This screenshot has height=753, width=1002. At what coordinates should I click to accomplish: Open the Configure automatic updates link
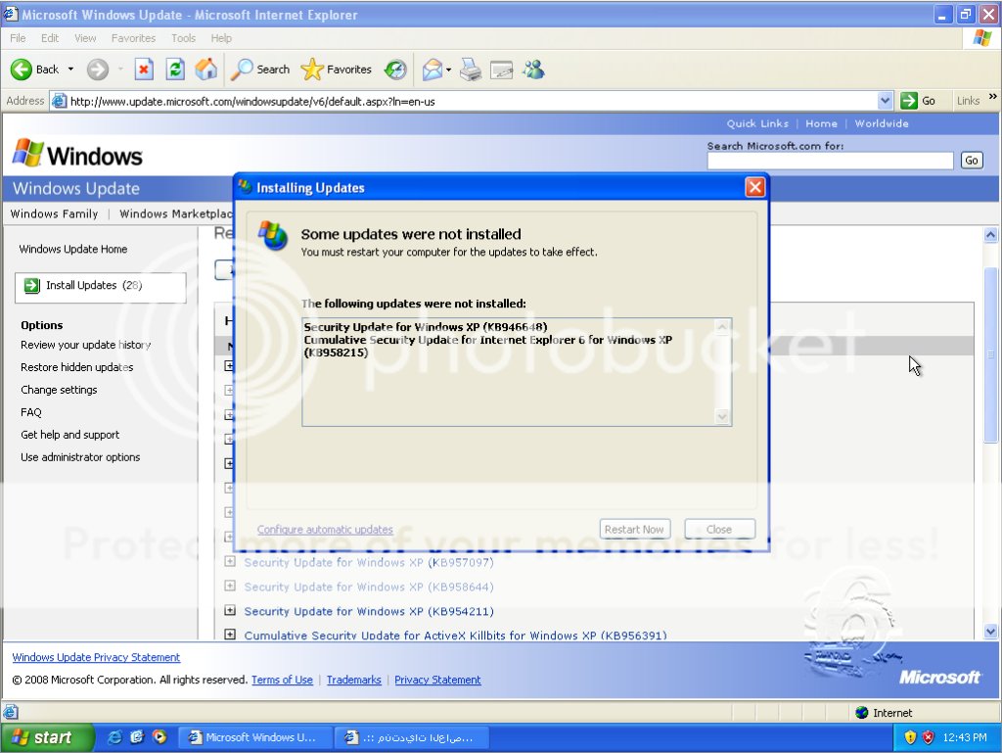tap(325, 530)
